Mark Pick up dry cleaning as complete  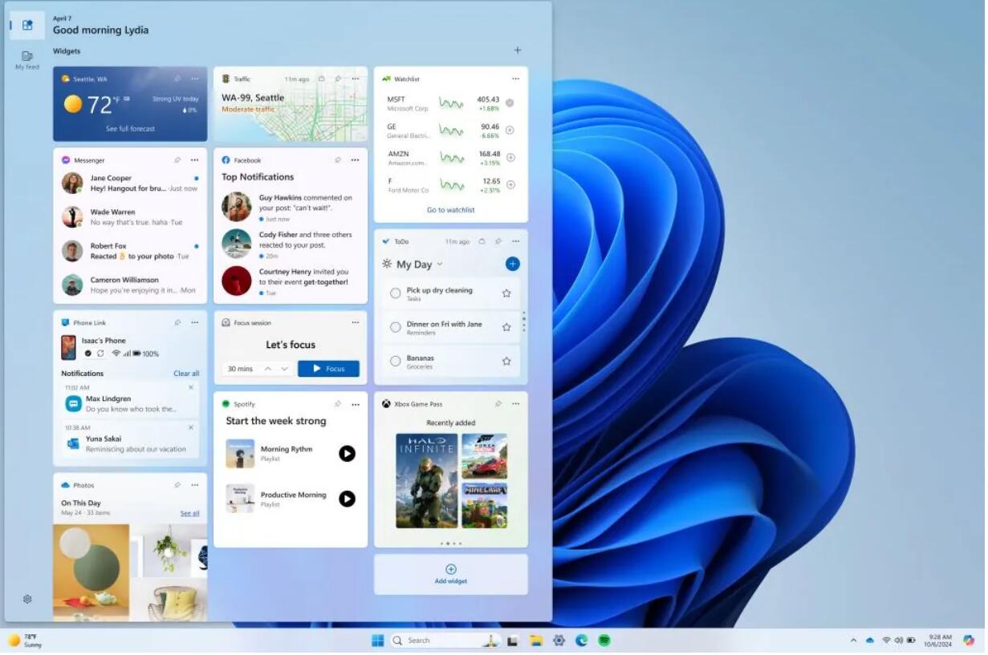[x=396, y=294]
